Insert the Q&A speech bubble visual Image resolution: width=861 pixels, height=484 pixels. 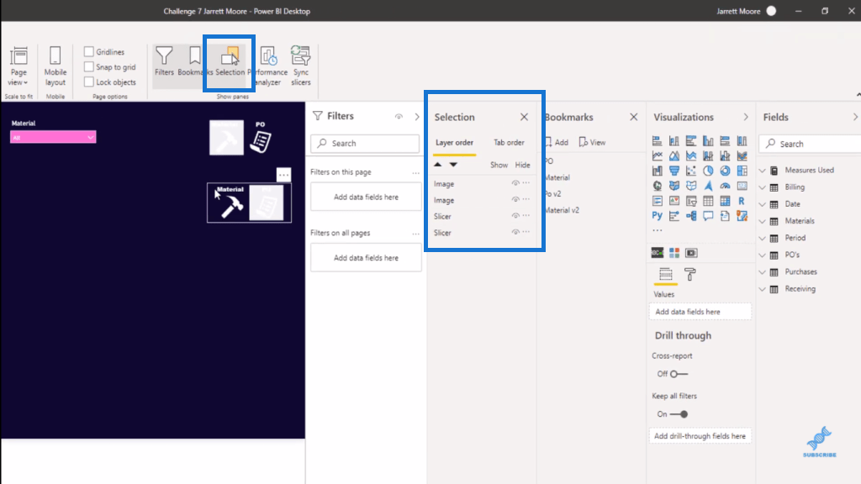(x=708, y=216)
